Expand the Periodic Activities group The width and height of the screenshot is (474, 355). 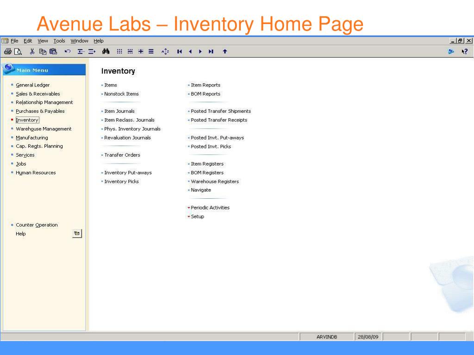click(x=210, y=208)
